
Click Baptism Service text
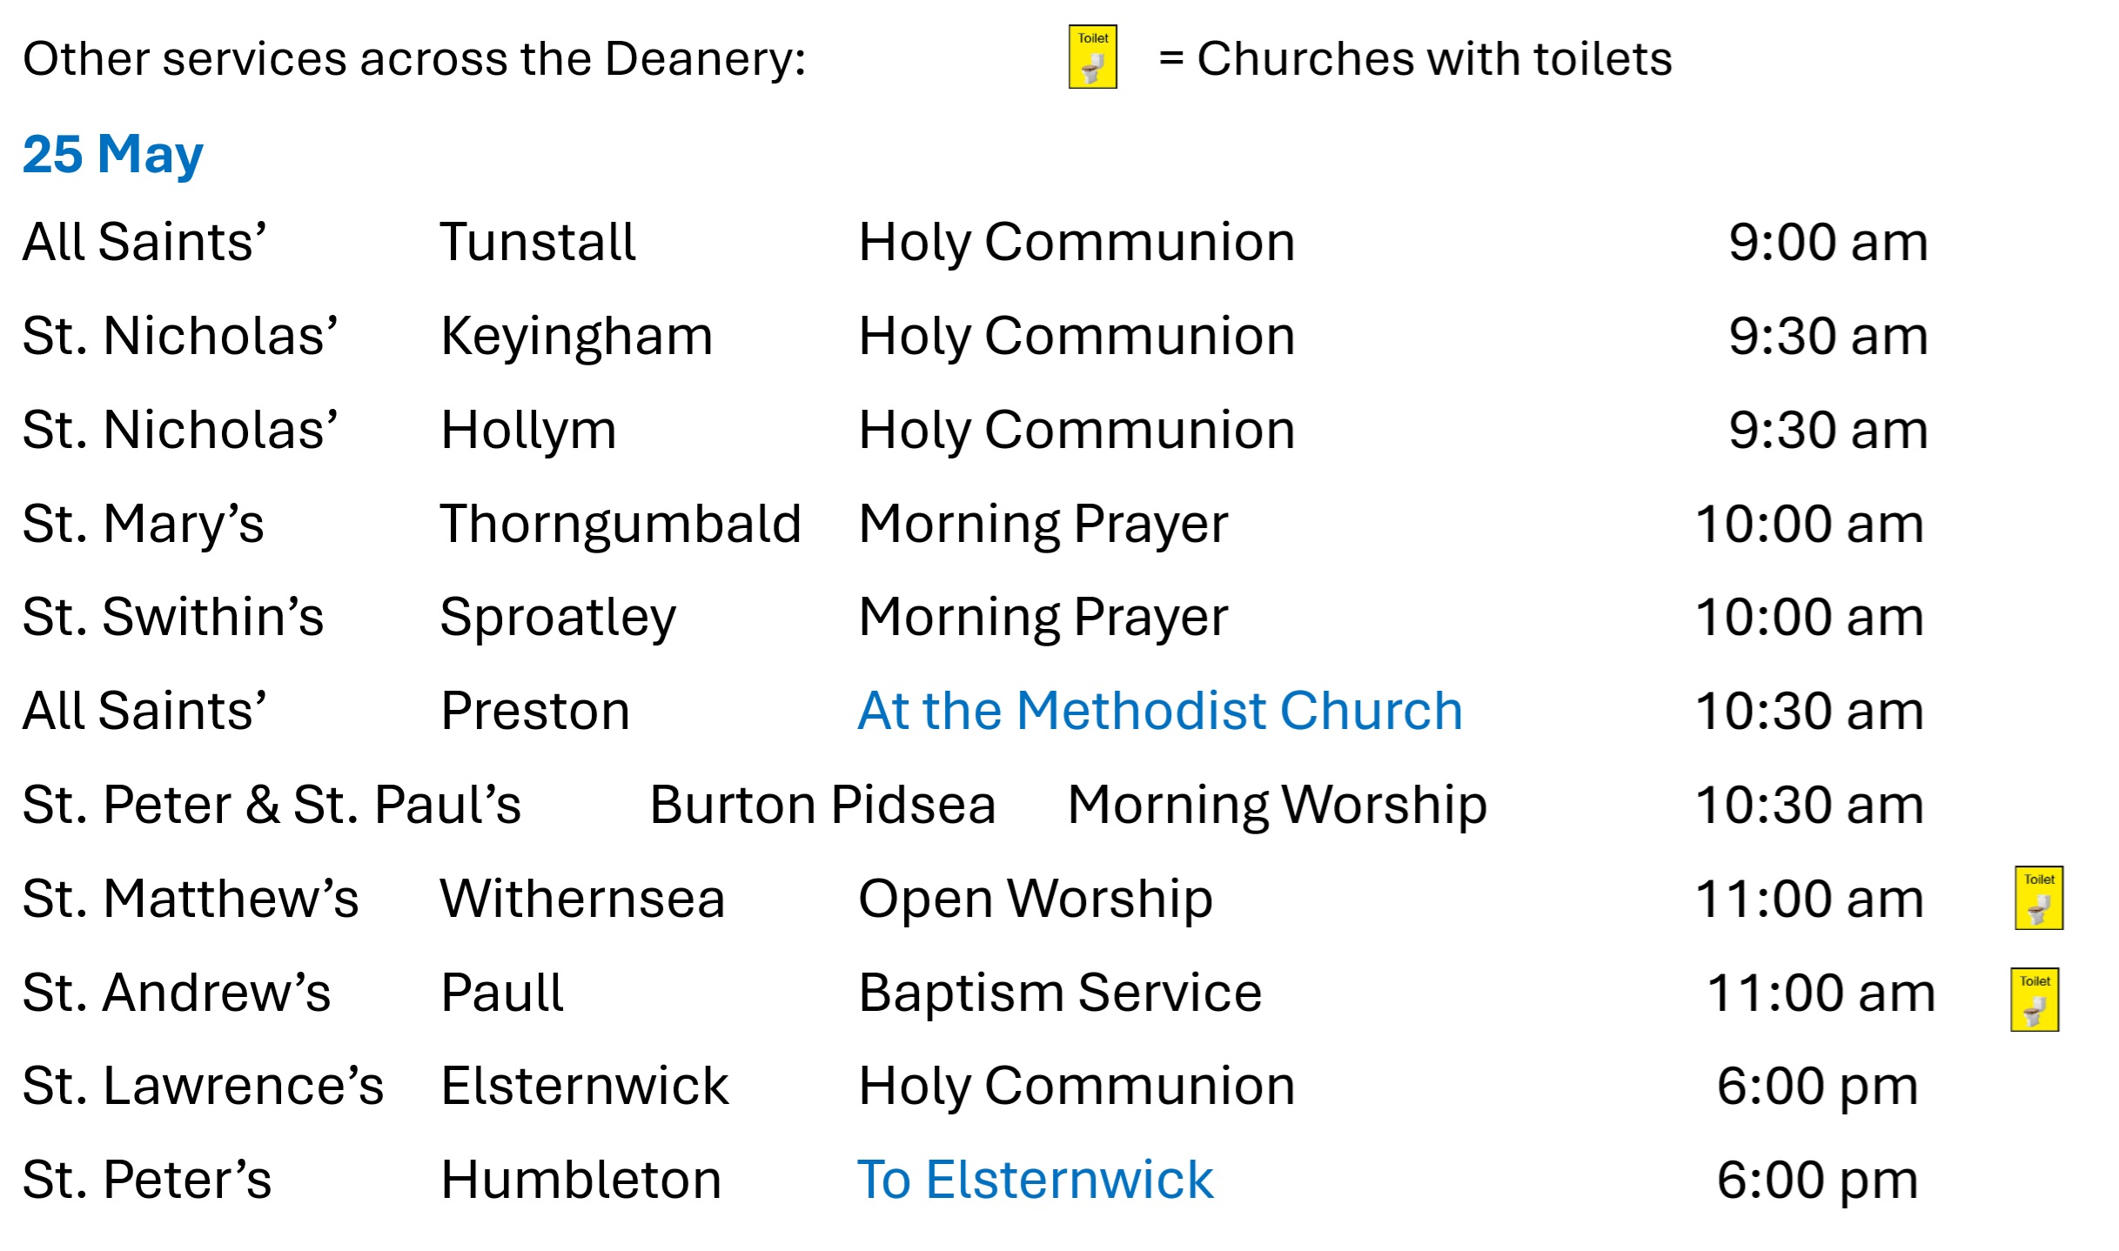coord(1060,994)
